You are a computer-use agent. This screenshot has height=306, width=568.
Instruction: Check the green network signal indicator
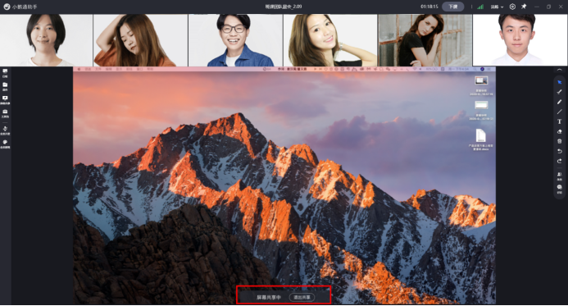coord(480,7)
